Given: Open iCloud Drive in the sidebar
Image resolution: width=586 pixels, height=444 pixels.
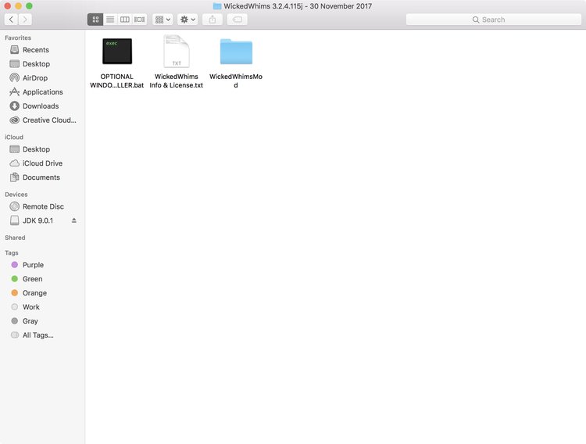Looking at the screenshot, I should pos(42,163).
